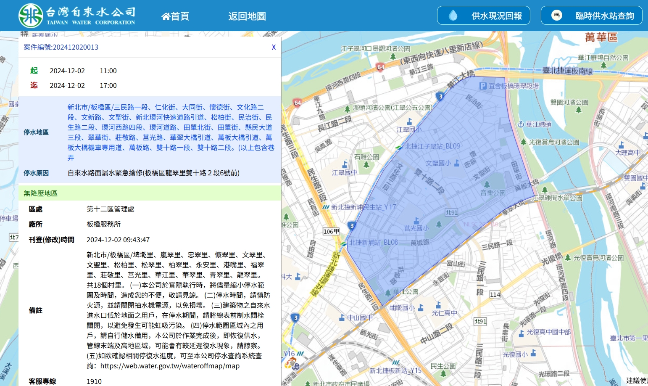This screenshot has width=648, height=386.
Task: Click the 無降壓地區 green section bar
Action: point(150,193)
